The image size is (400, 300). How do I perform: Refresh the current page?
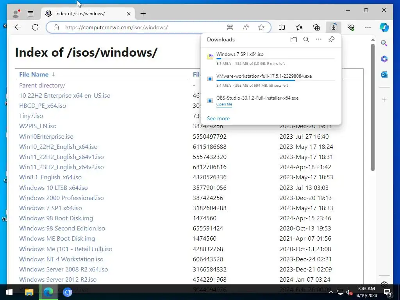(x=35, y=27)
